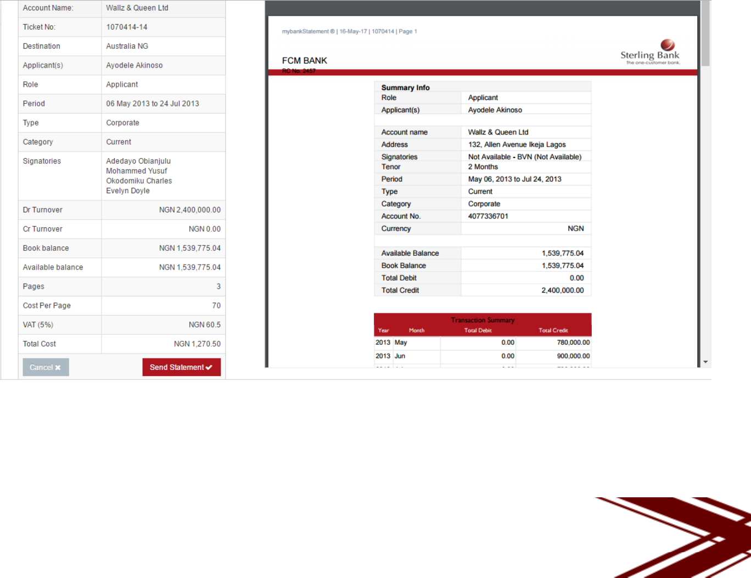Click signatory Okodomiku Charles

[x=139, y=181]
